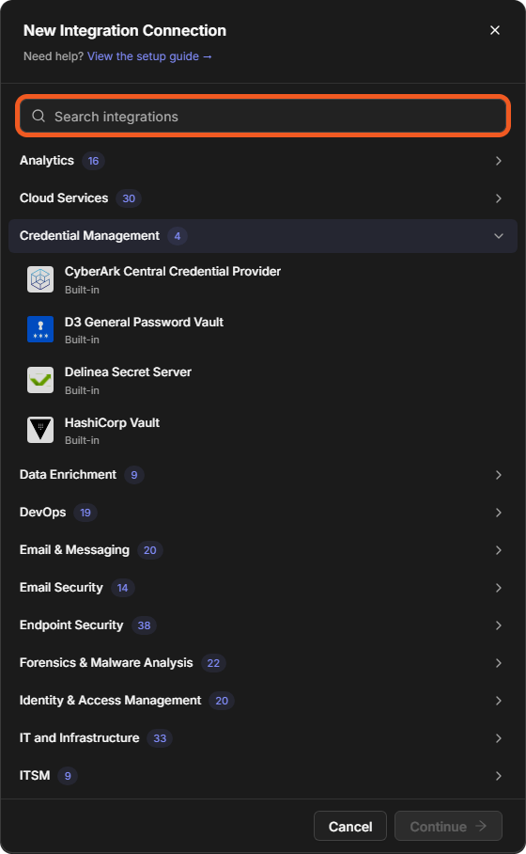Choose CyberArk Central Credential Provider text
This screenshot has width=526, height=854.
(173, 271)
